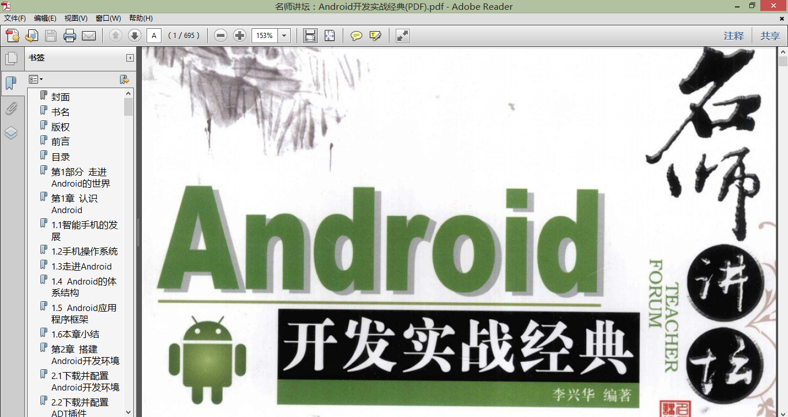Image resolution: width=788 pixels, height=417 pixels.
Task: Open bookmark 2.1下载并配置Android开发环境
Action: pyautogui.click(x=85, y=382)
